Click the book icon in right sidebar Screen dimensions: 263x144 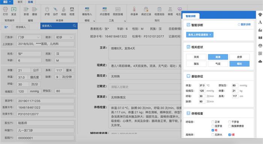(x=260, y=38)
